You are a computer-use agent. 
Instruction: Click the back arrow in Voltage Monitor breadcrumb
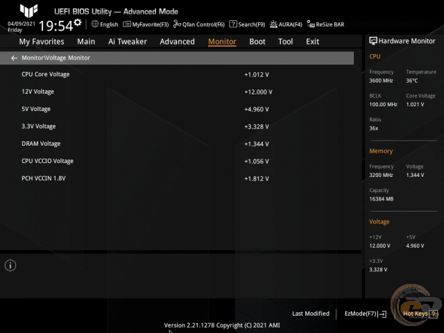(x=14, y=58)
